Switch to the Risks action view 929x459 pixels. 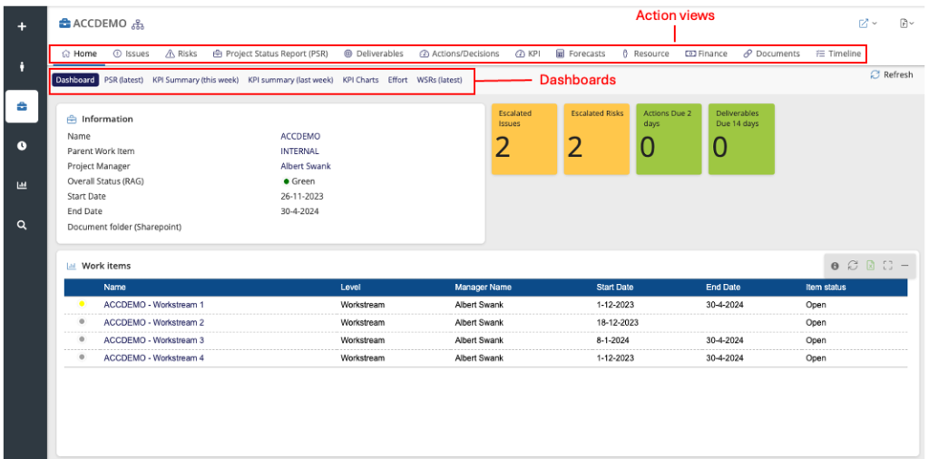181,54
